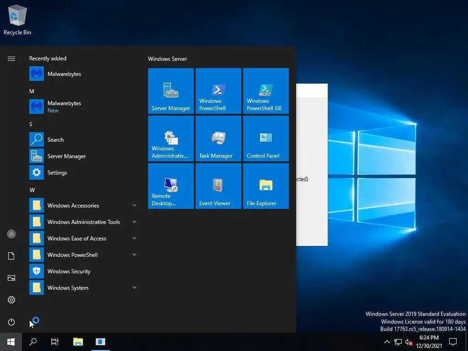Open the user account icon

pos(11,234)
